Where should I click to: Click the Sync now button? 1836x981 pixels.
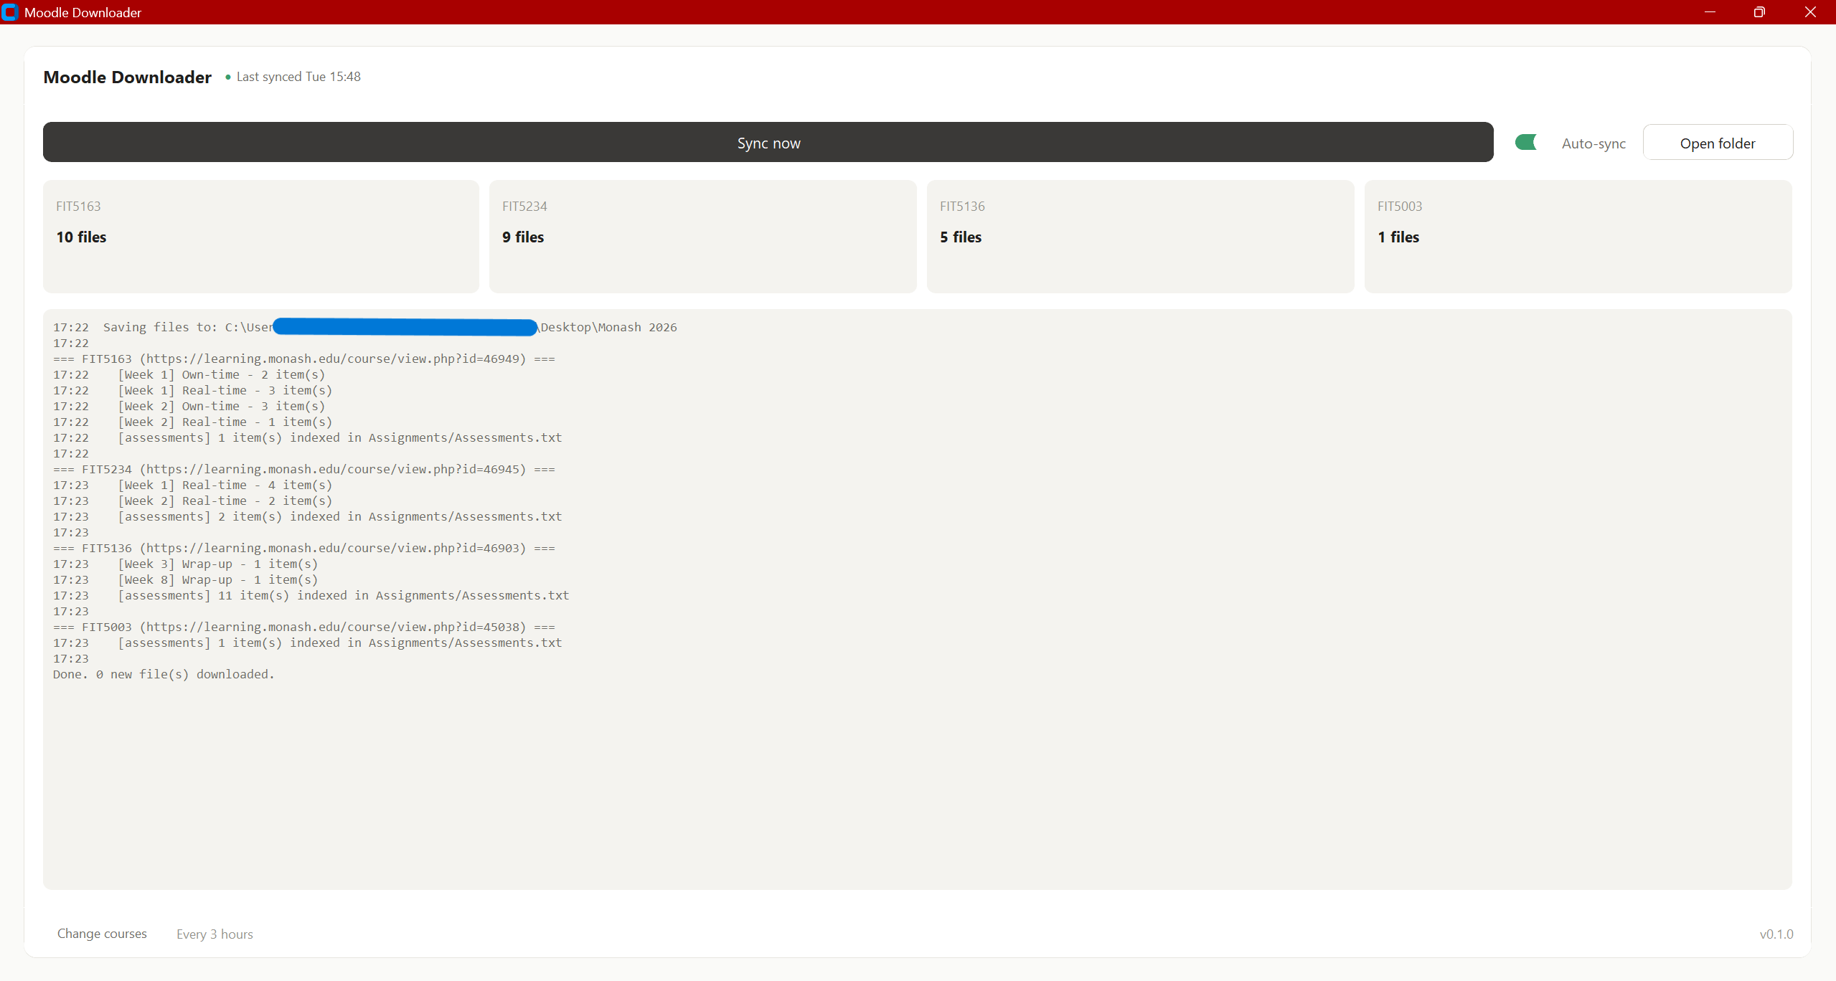(768, 143)
